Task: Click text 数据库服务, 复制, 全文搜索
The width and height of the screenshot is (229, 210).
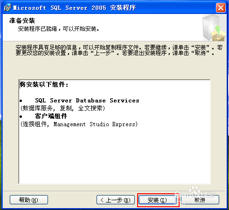Action: [63, 108]
